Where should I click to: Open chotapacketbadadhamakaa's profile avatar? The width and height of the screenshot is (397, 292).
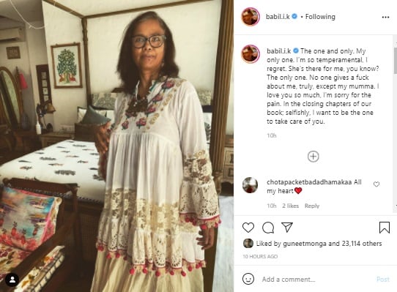(x=250, y=185)
